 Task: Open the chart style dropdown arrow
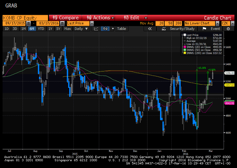click(113, 29)
